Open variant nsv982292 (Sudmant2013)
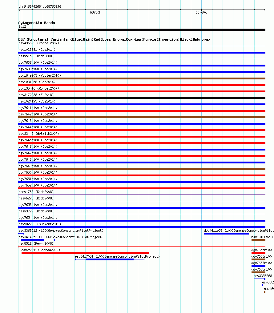Image resolution: width=274 pixels, height=313 pixels. [x=40, y=224]
